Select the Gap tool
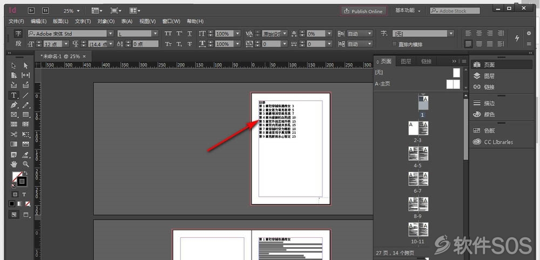The width and height of the screenshot is (540, 260). [25, 75]
